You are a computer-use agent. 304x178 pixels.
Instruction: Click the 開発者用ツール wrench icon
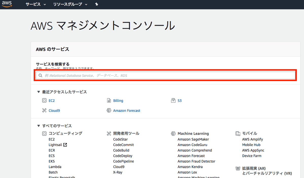109,133
